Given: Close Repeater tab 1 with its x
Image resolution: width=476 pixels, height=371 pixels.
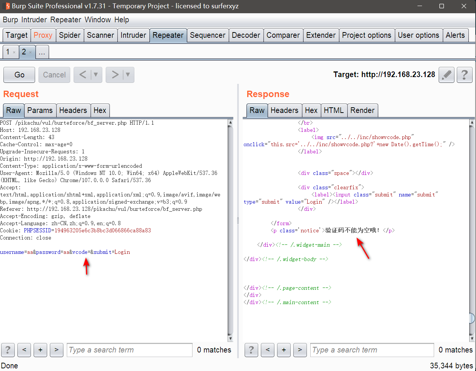Looking at the screenshot, I should tap(14, 53).
